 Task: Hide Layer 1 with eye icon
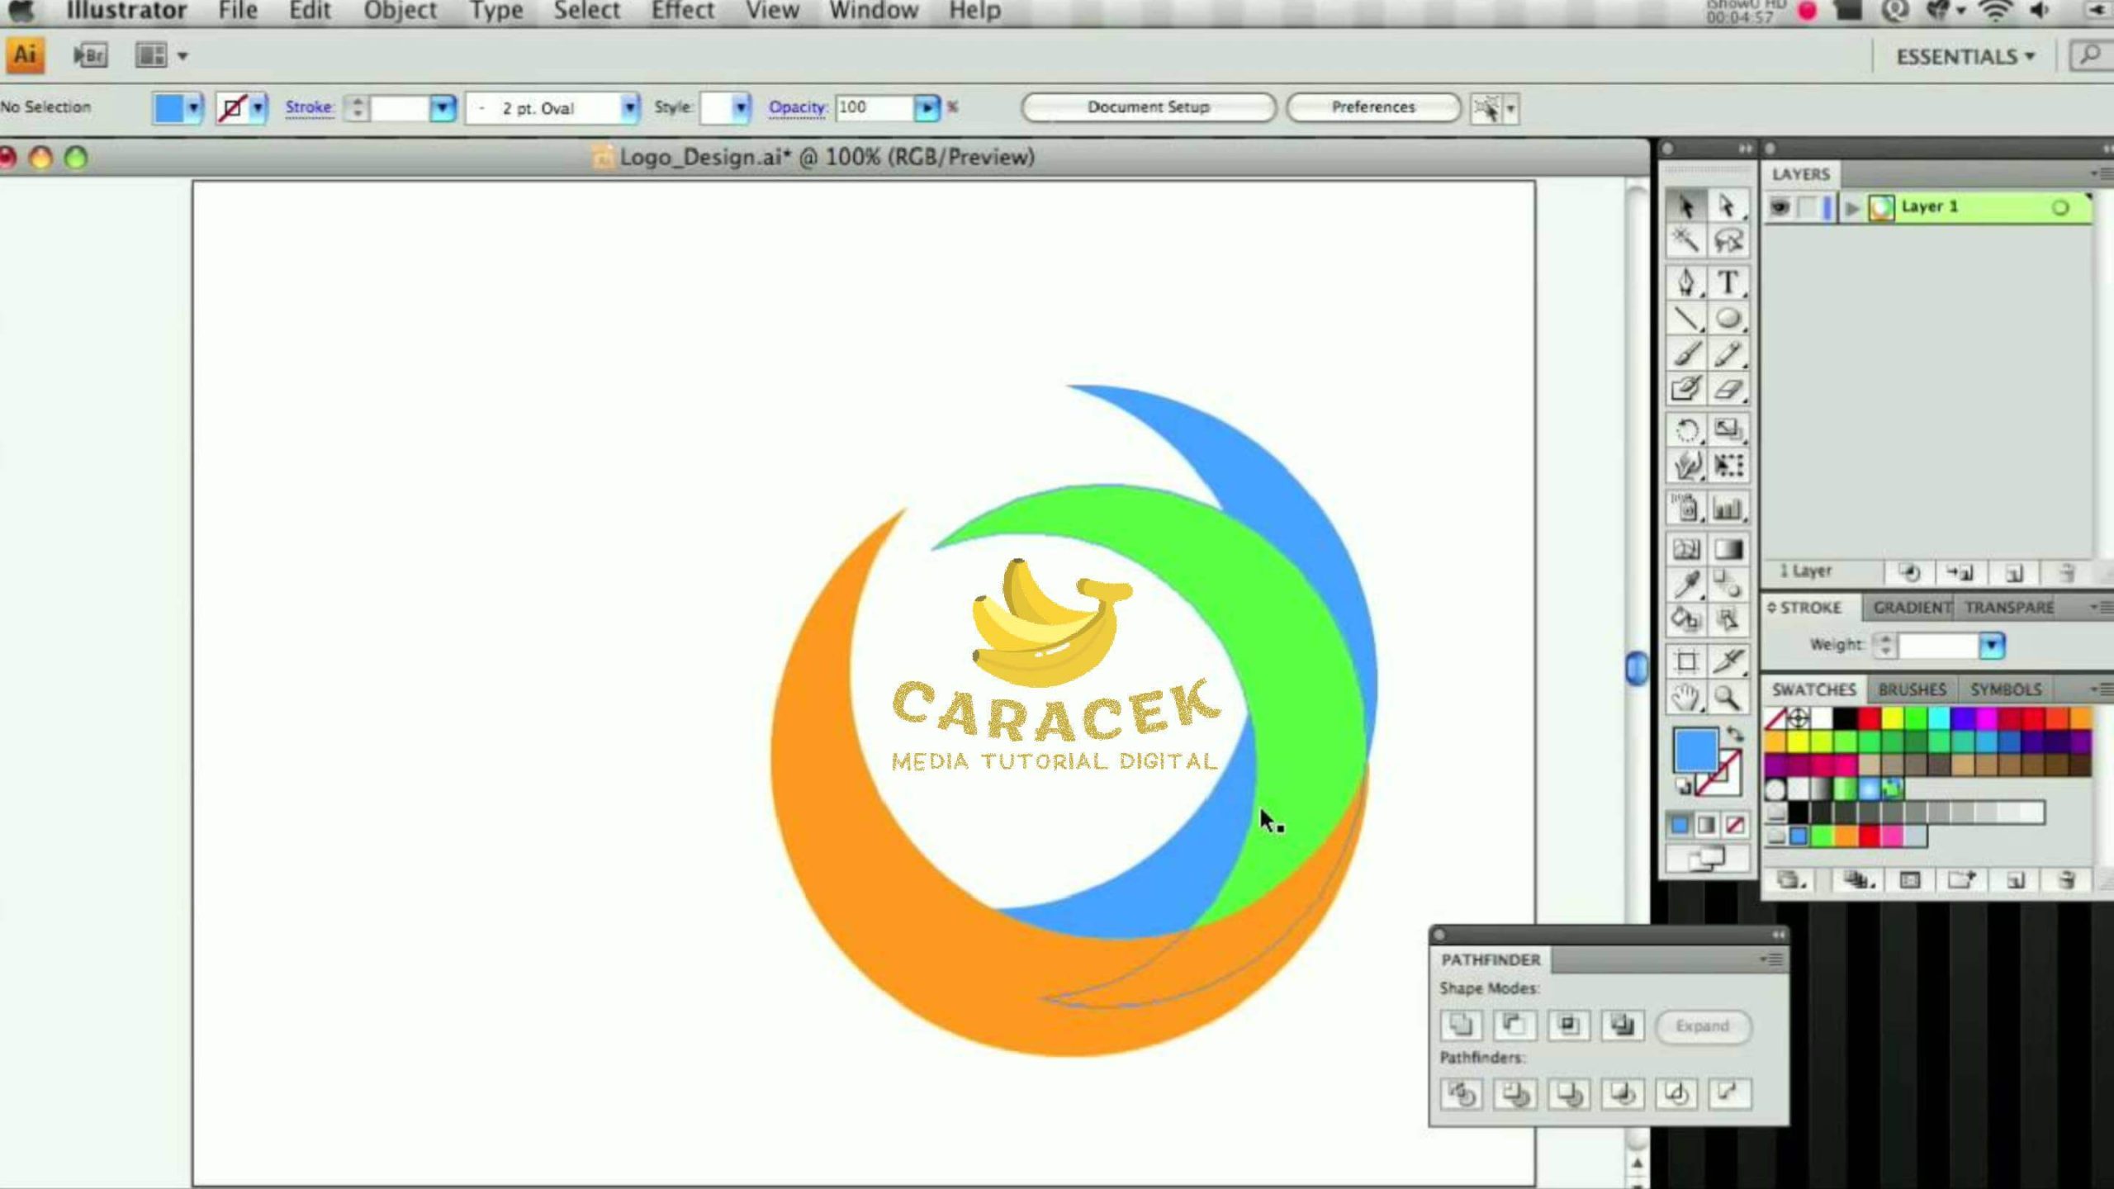[1780, 207]
